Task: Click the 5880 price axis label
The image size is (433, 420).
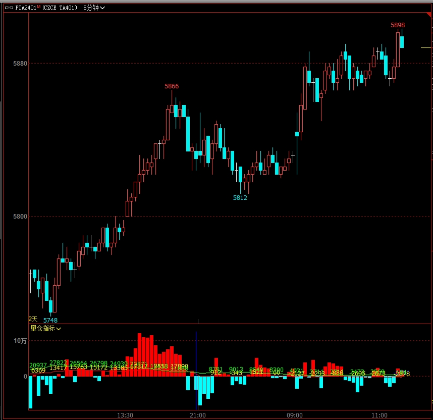Action: point(20,64)
